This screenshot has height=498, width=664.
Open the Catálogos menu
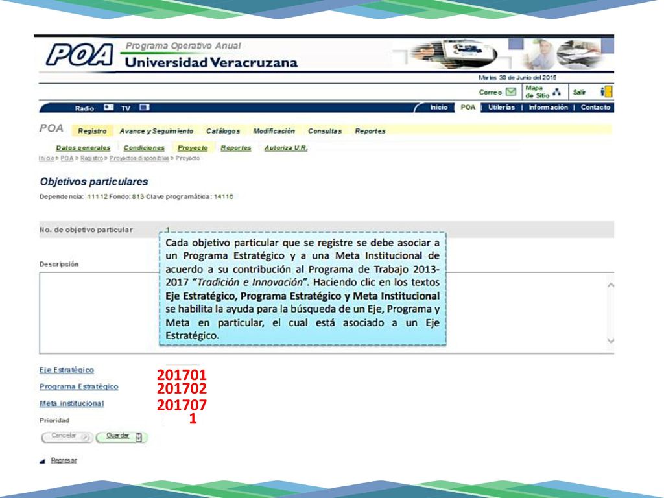coord(223,131)
